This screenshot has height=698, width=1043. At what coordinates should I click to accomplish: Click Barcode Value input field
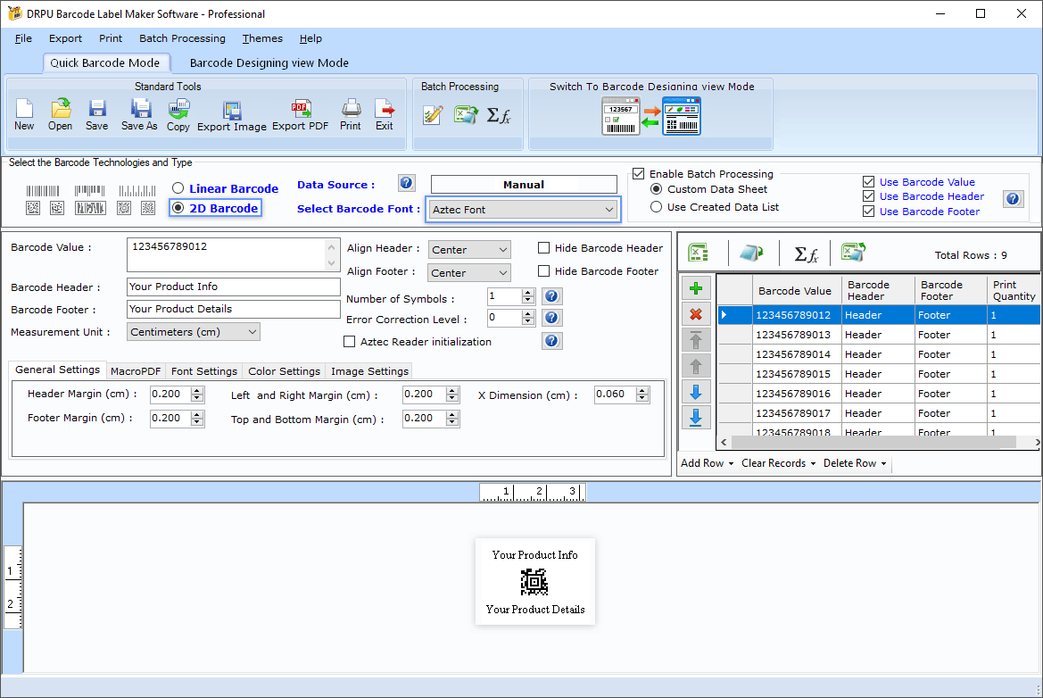[233, 255]
